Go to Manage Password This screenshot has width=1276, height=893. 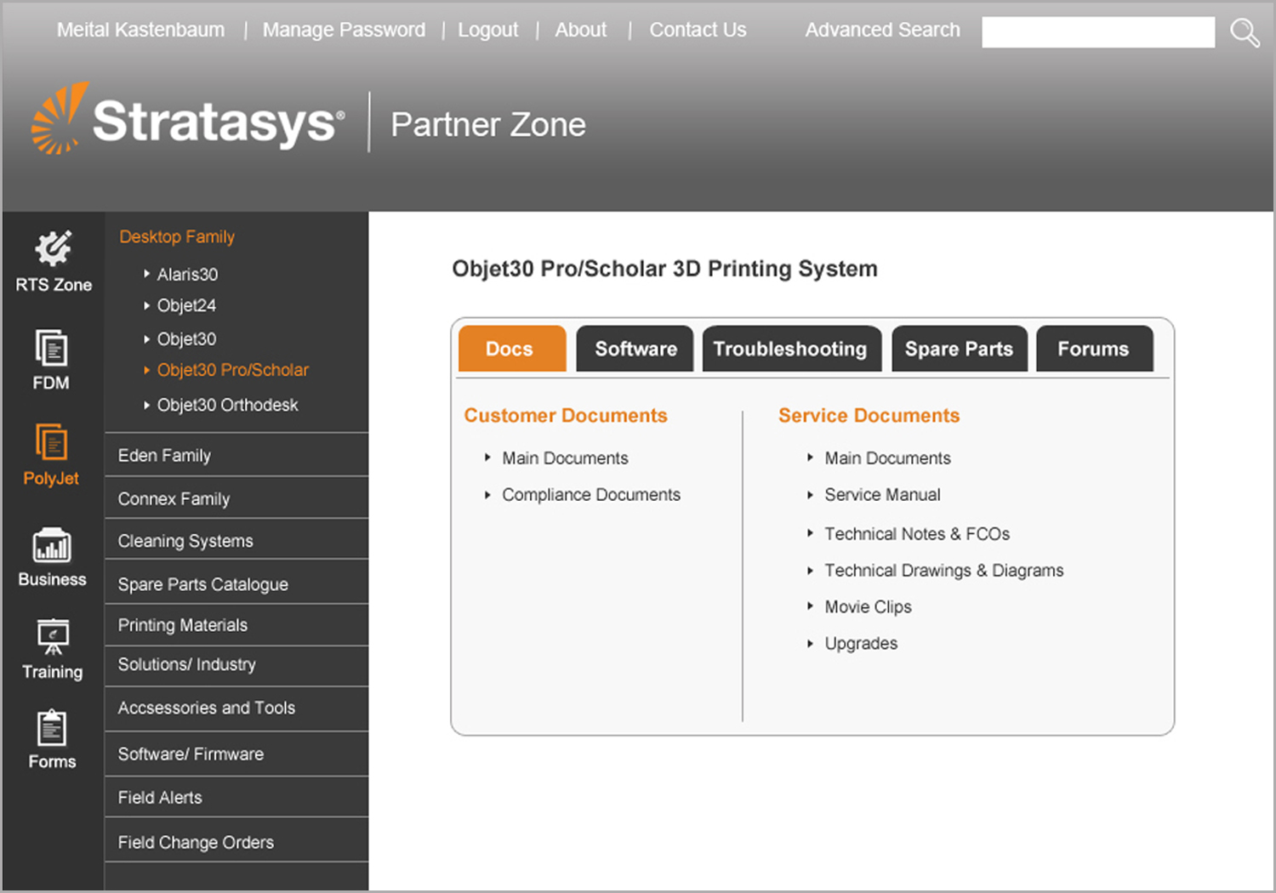click(344, 30)
